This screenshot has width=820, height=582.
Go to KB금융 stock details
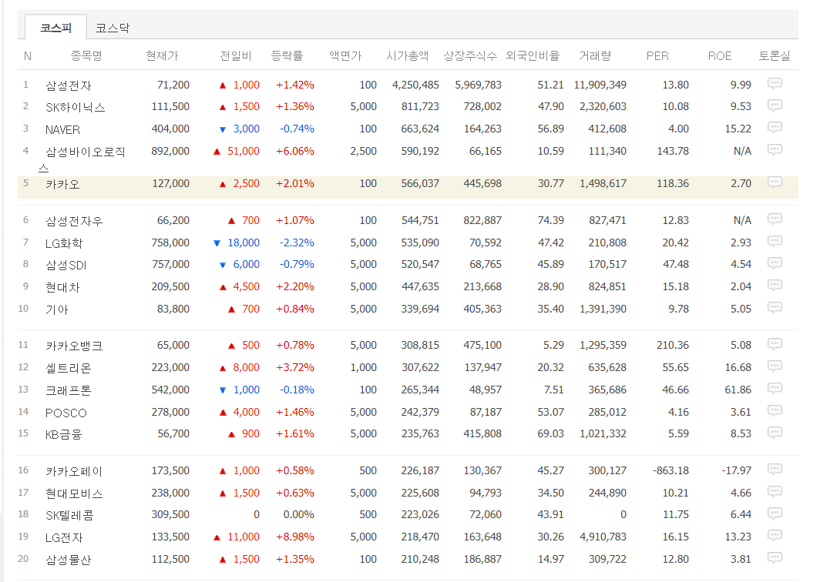tap(63, 434)
